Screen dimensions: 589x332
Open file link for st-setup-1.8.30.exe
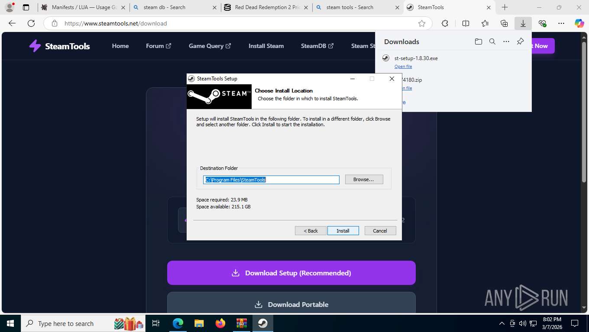(403, 67)
